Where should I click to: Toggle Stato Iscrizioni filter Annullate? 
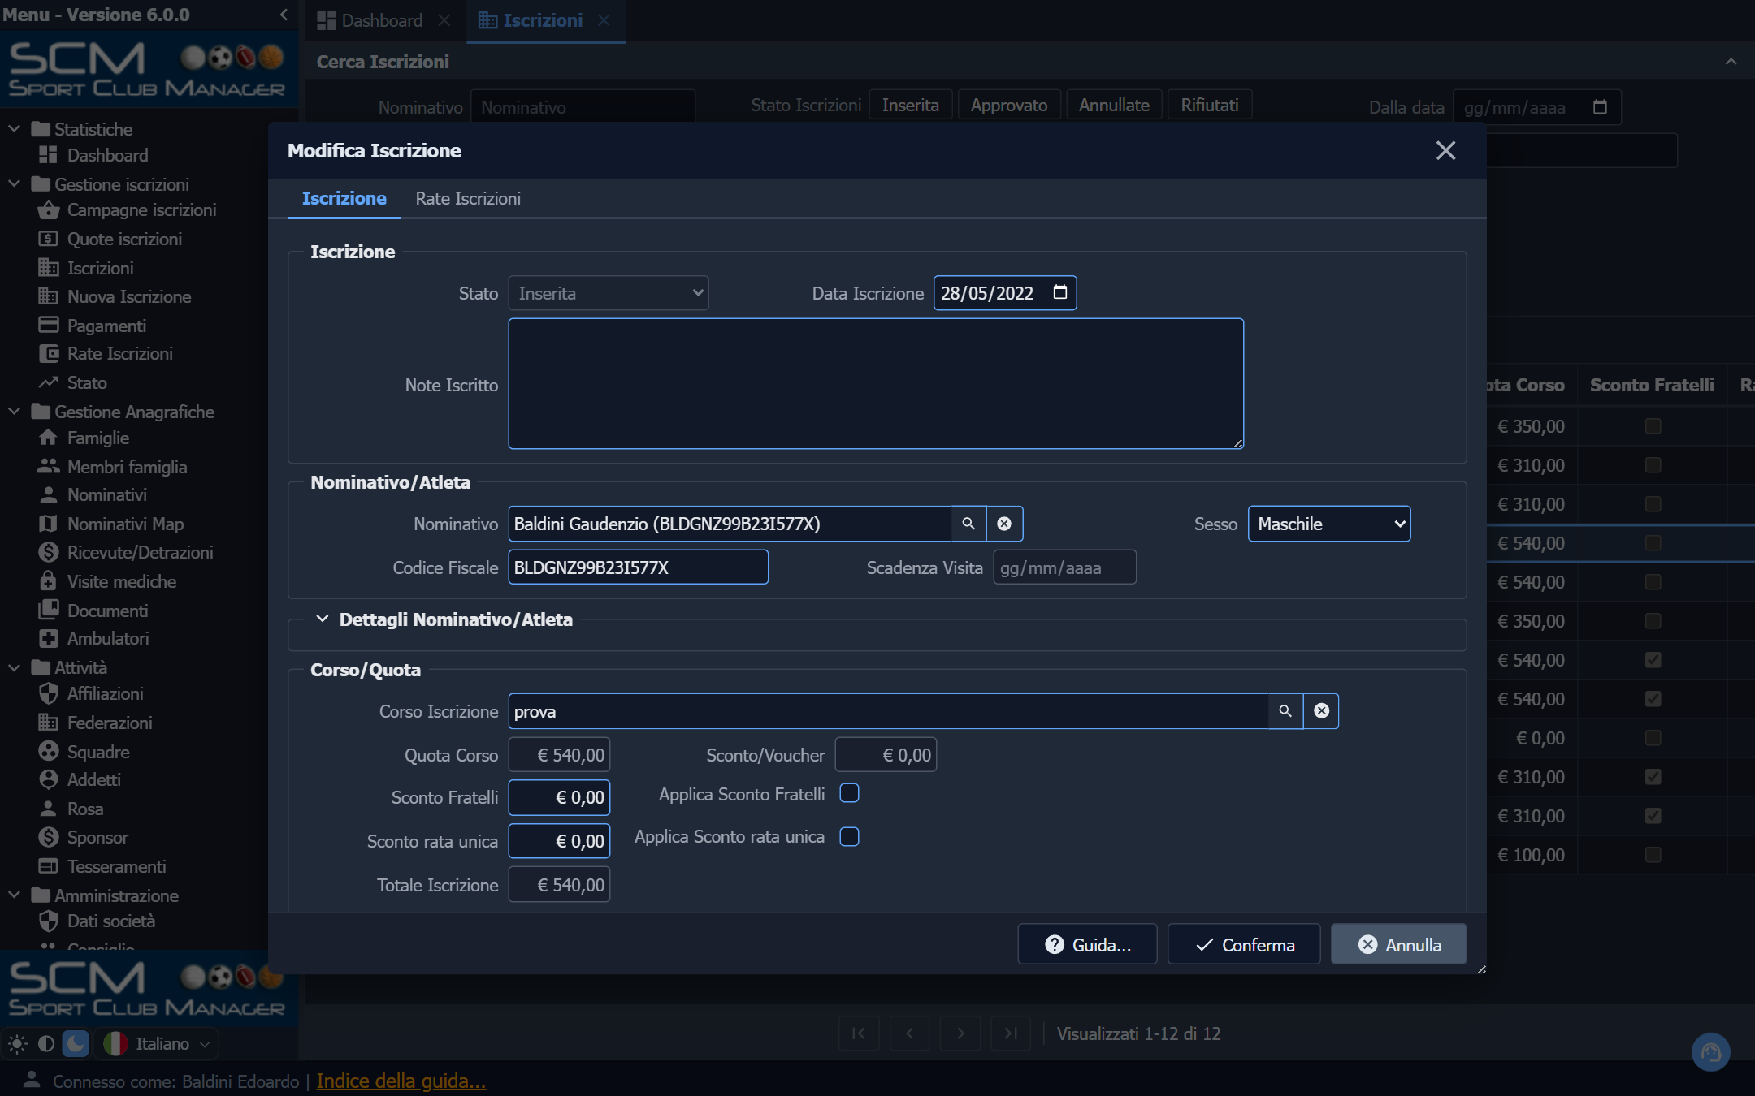click(1114, 105)
